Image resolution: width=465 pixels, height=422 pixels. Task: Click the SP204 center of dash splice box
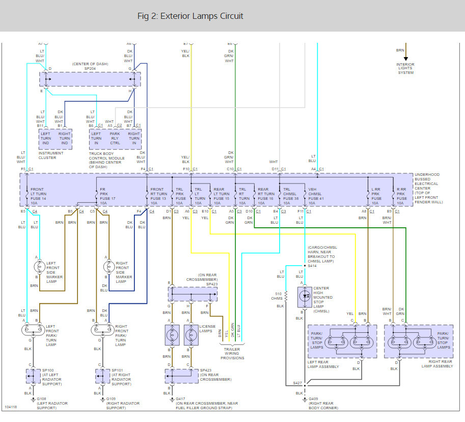(x=90, y=79)
